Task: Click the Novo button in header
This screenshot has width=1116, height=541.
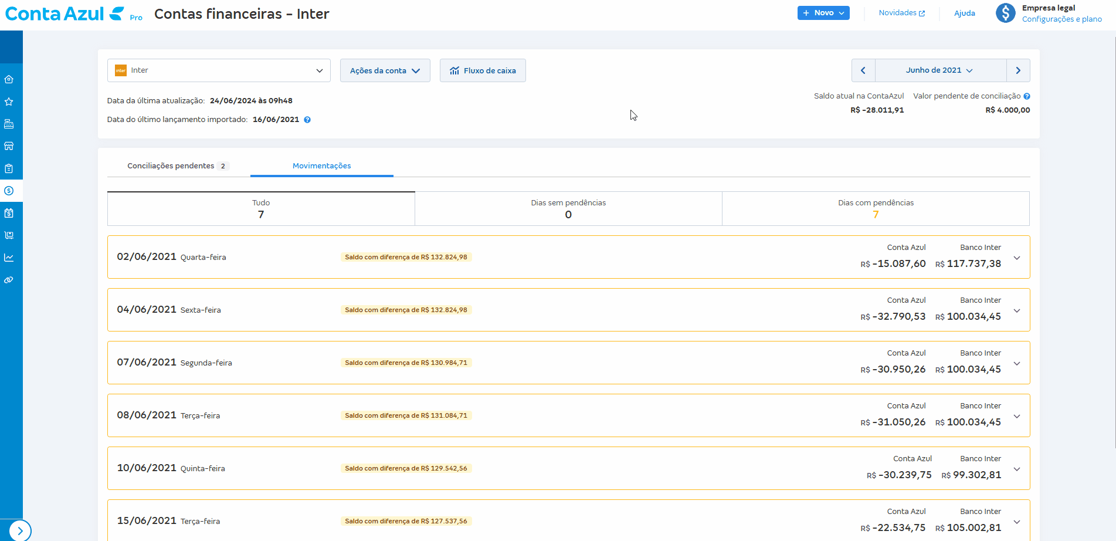Action: (823, 13)
